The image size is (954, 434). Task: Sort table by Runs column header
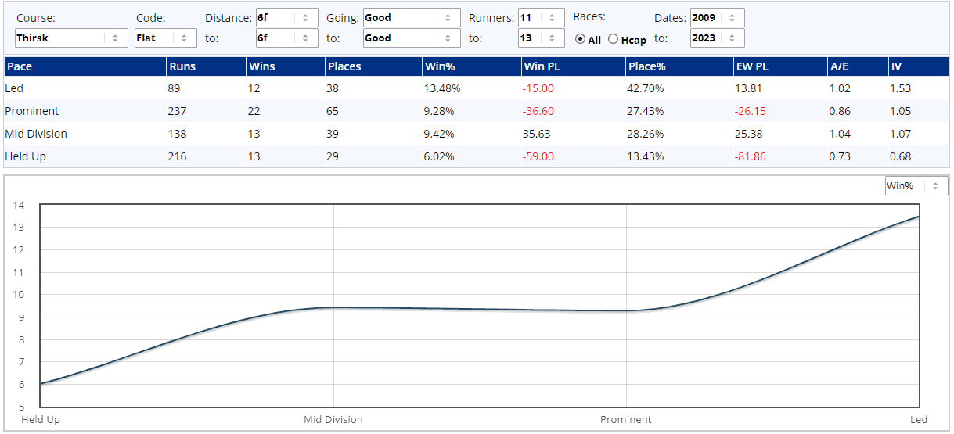pyautogui.click(x=182, y=66)
